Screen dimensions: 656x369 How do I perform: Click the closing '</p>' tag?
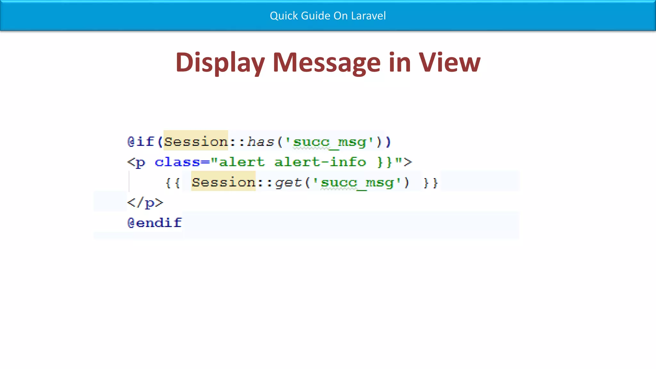tap(145, 203)
